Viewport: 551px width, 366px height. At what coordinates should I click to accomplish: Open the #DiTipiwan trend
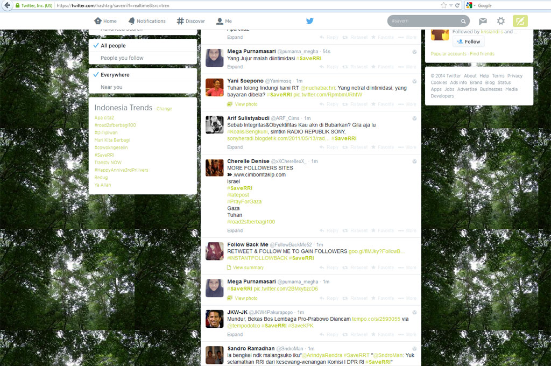pos(106,132)
